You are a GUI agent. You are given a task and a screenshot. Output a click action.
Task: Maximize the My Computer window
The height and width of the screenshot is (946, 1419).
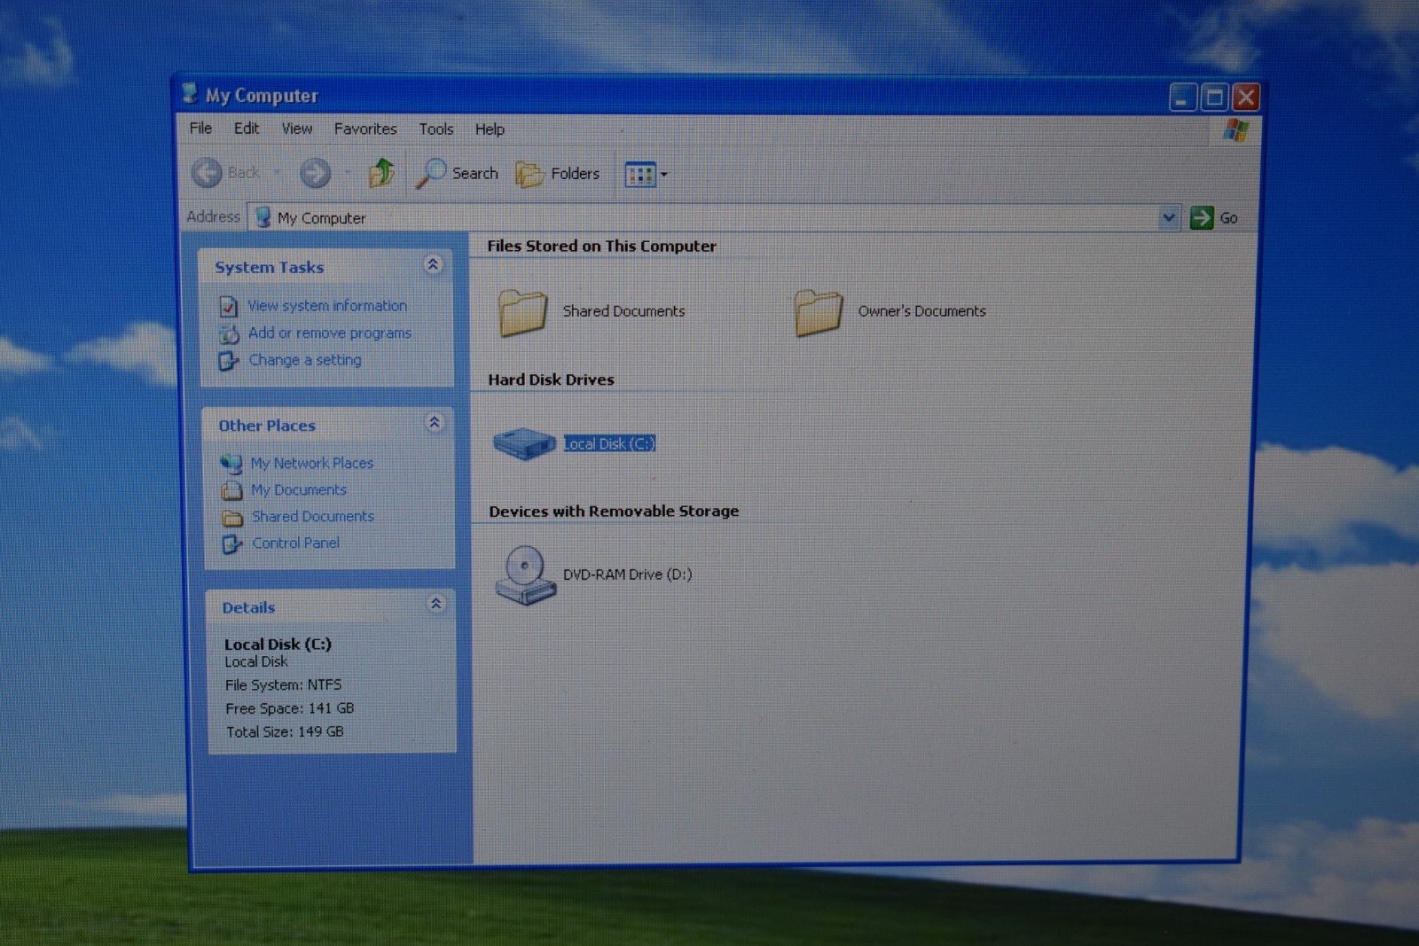1215,98
